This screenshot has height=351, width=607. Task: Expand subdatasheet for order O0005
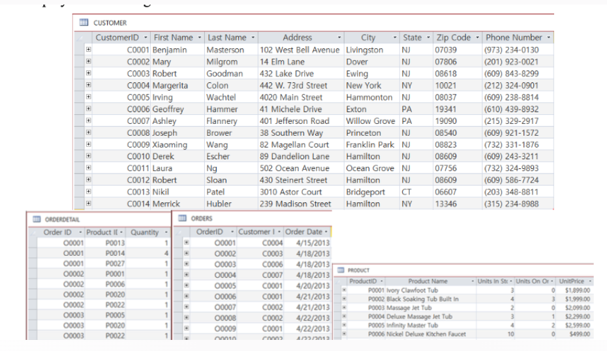tap(186, 286)
